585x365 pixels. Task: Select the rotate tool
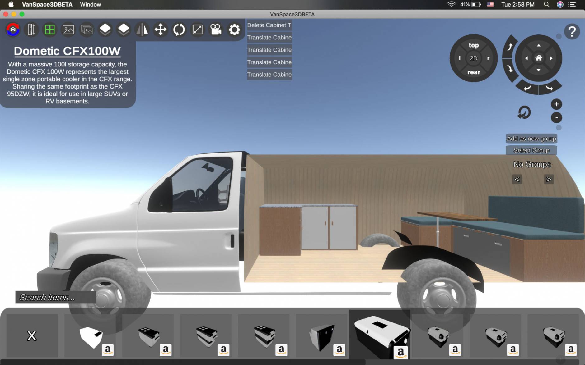point(179,30)
